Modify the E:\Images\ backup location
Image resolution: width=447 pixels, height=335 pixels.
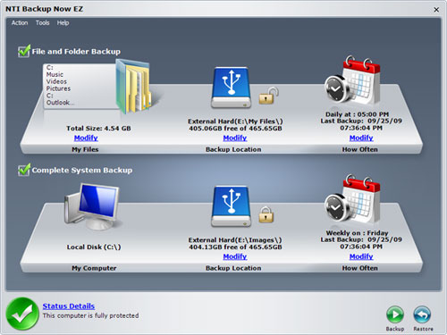coord(235,256)
